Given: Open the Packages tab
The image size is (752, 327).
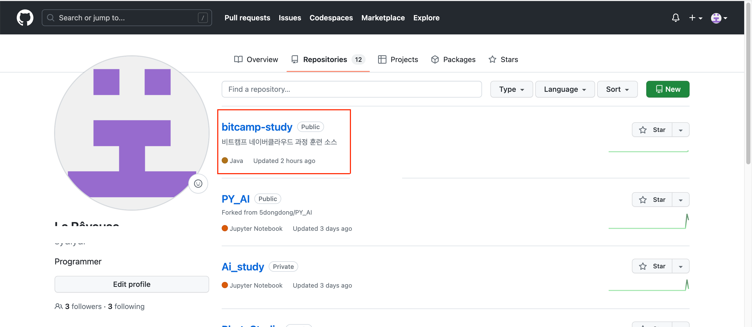Looking at the screenshot, I should [x=453, y=59].
